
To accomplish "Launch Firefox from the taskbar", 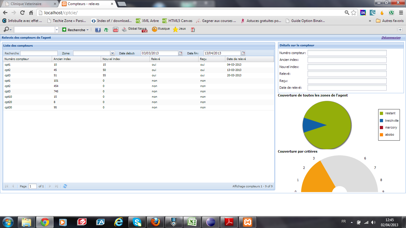I will click(x=155, y=222).
